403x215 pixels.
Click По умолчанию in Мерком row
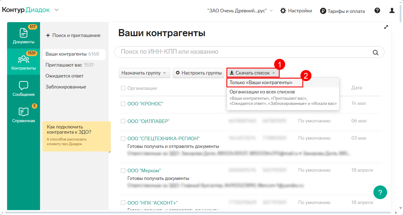pyautogui.click(x=314, y=170)
